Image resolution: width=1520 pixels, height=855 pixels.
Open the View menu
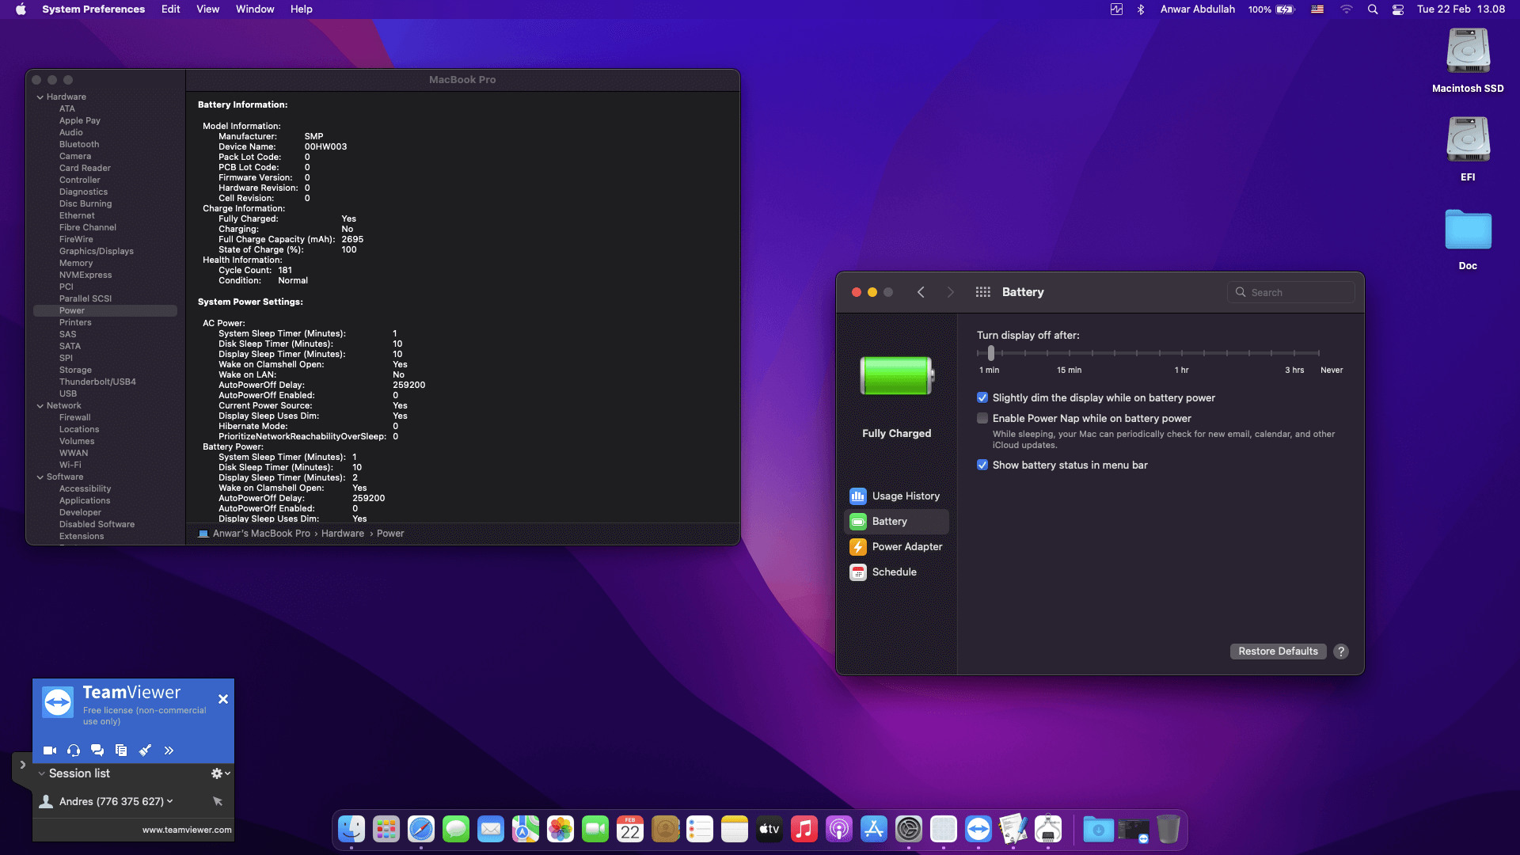tap(207, 9)
